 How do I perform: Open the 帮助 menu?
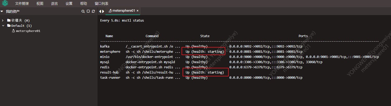coord(84,4)
